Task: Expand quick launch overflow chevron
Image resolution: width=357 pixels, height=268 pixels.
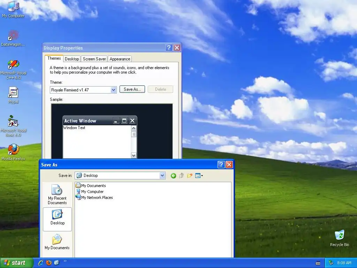Action: tap(65, 261)
